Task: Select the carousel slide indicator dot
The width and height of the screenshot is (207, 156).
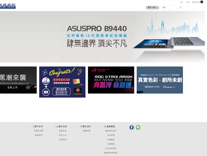Action: 102,59
